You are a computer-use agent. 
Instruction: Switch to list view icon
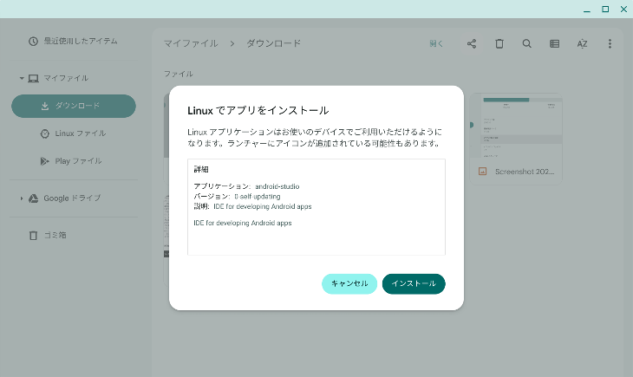click(x=555, y=43)
